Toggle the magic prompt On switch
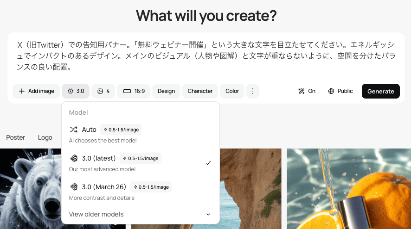The height and width of the screenshot is (229, 411). 307,91
